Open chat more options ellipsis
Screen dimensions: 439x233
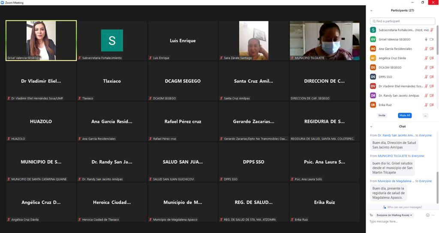(433, 215)
